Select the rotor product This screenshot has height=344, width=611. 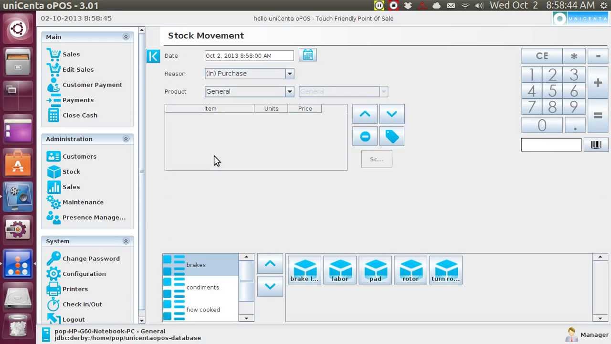411,270
